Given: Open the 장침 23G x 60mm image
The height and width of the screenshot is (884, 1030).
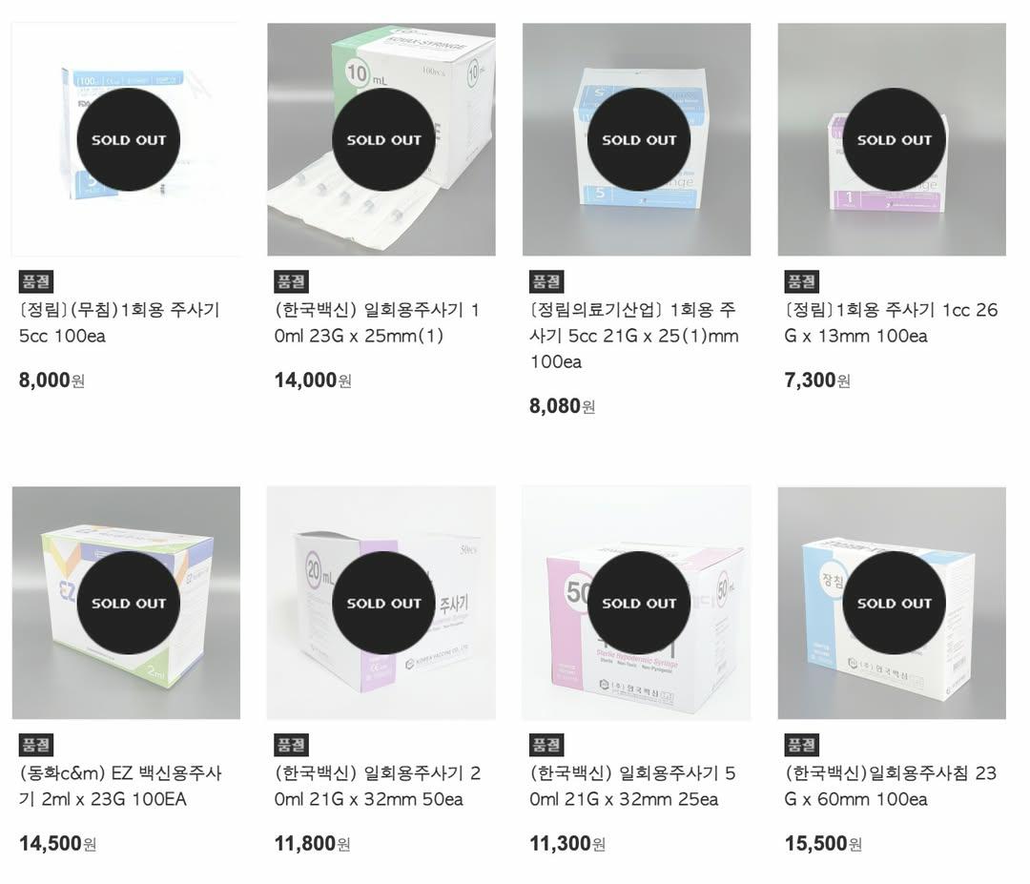Looking at the screenshot, I should click(x=892, y=603).
